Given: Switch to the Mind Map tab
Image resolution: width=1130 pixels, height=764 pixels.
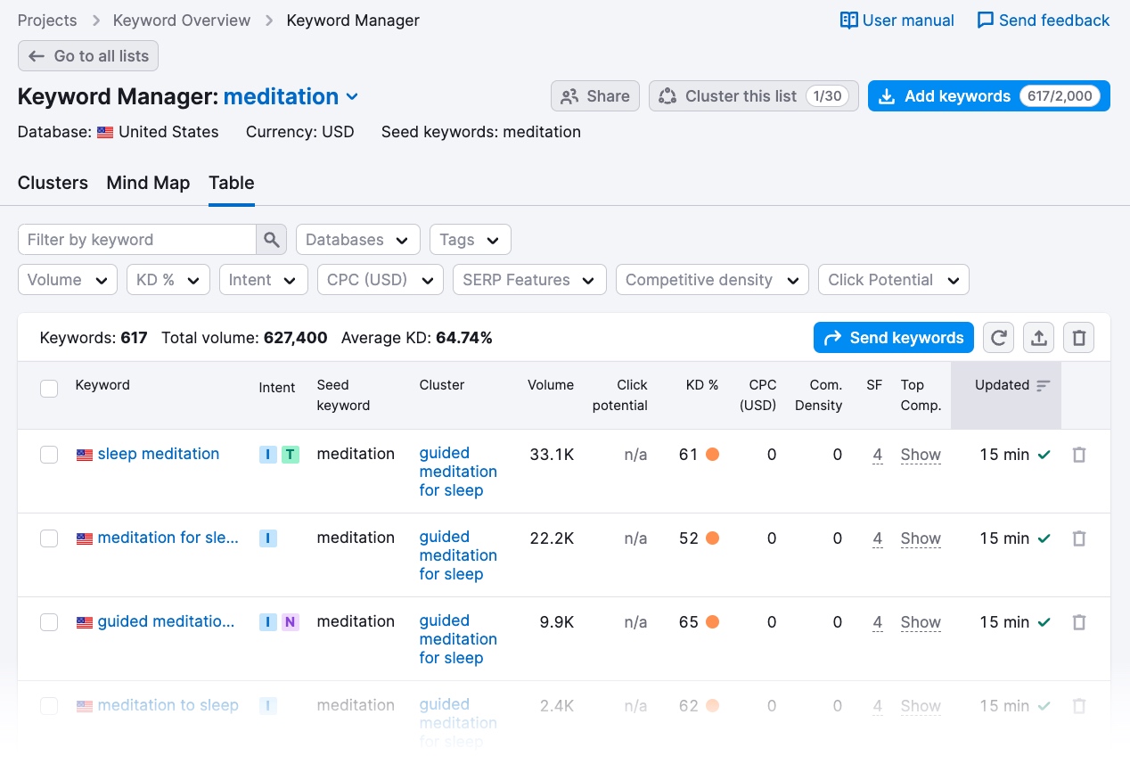Looking at the screenshot, I should 148,183.
